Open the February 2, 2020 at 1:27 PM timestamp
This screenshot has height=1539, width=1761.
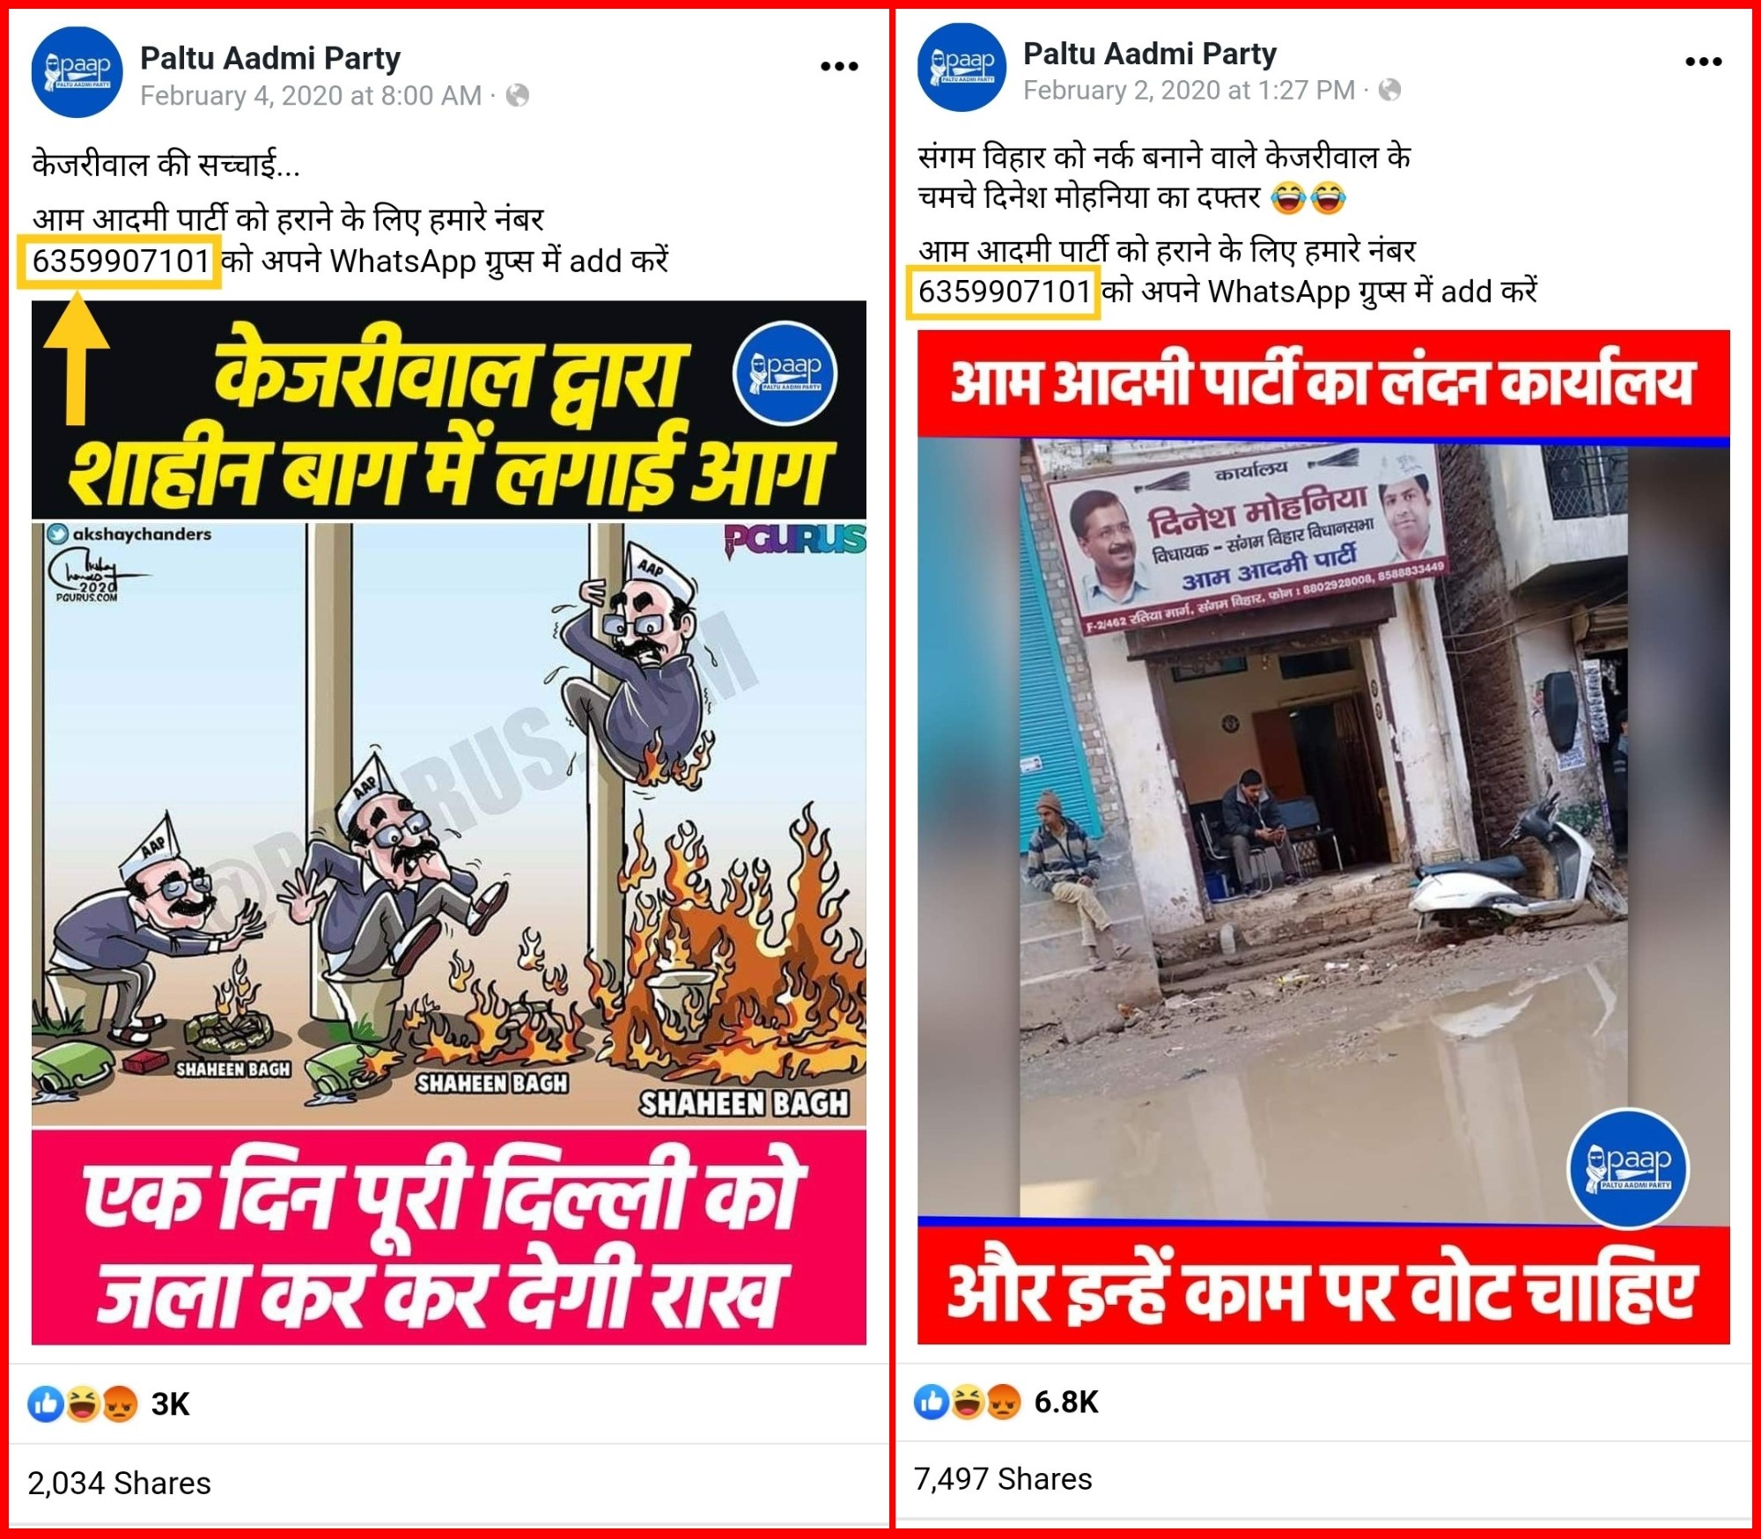tap(1189, 90)
